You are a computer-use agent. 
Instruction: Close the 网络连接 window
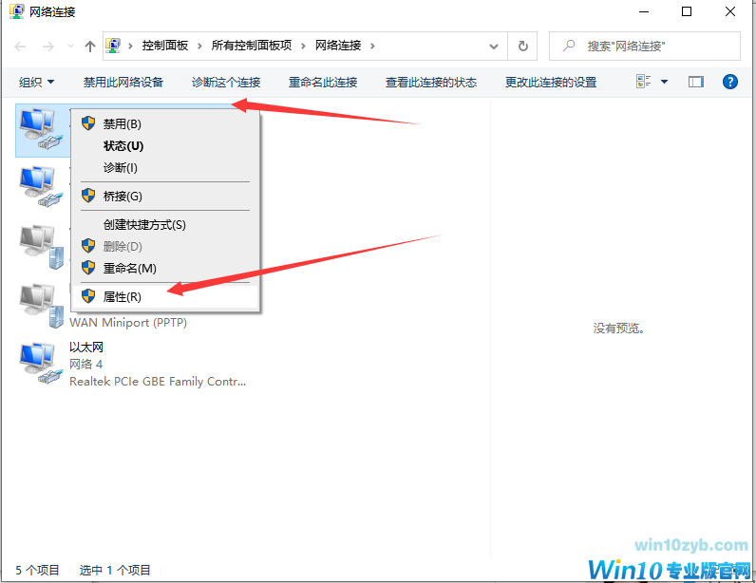point(730,11)
